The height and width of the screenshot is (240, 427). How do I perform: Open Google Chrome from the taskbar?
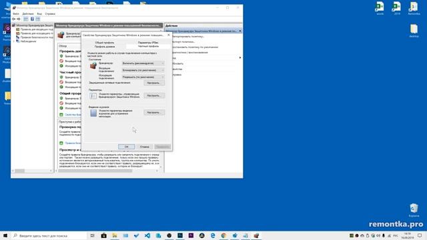224,235
